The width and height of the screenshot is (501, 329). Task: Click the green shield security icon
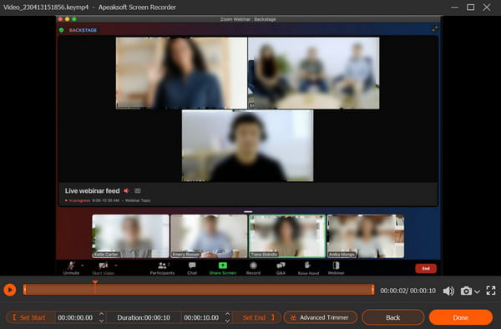[61, 30]
